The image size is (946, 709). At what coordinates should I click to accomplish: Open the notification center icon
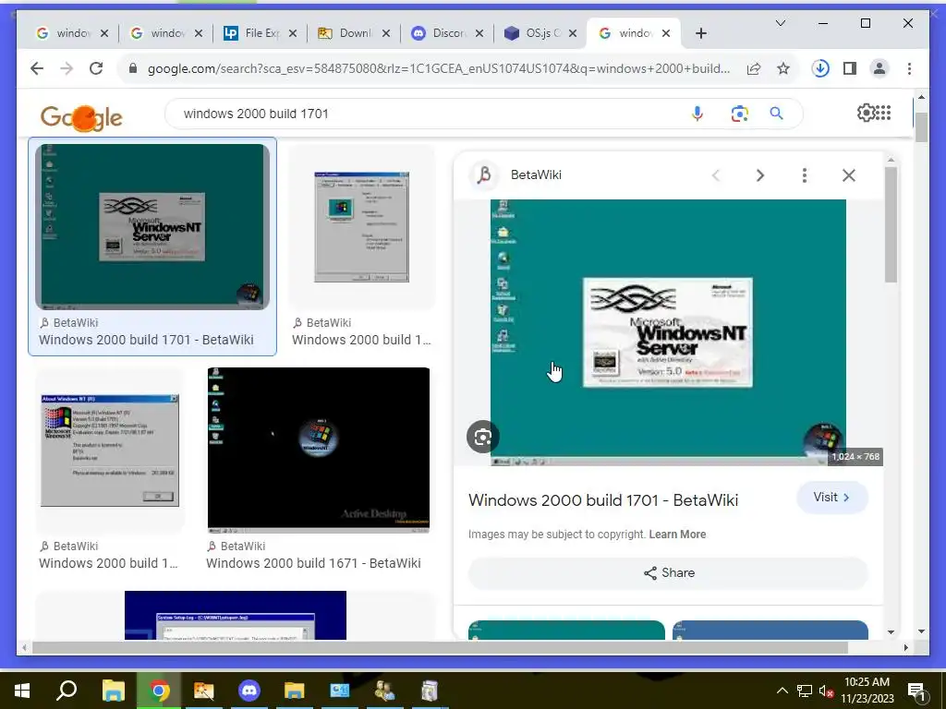916,691
